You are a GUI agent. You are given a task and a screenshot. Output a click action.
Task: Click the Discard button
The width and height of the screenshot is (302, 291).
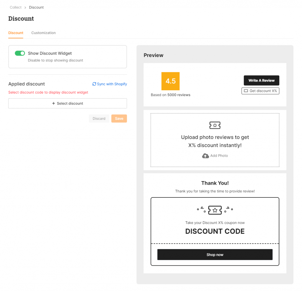click(x=99, y=119)
